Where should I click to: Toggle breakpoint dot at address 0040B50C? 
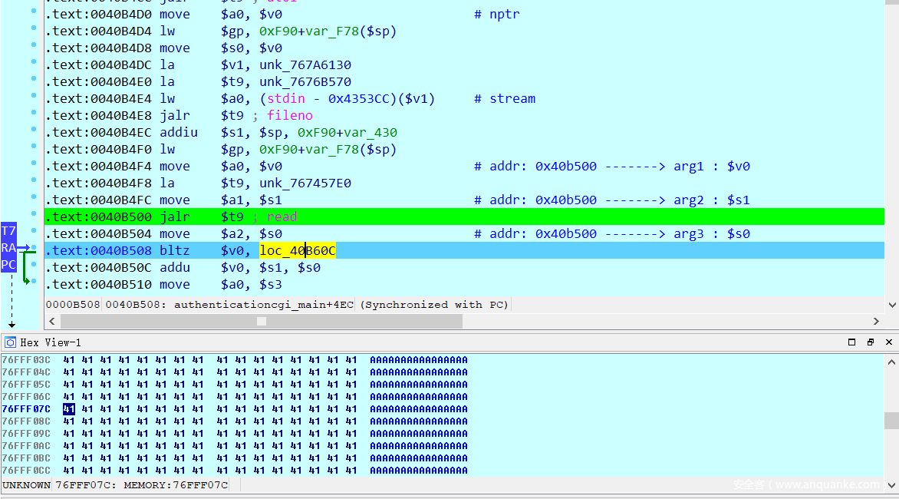pos(34,267)
